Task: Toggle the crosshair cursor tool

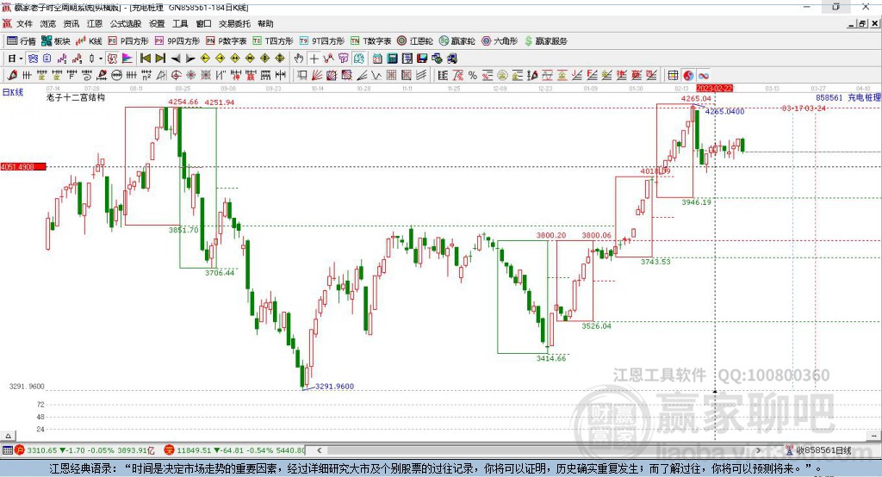Action: tap(314, 59)
